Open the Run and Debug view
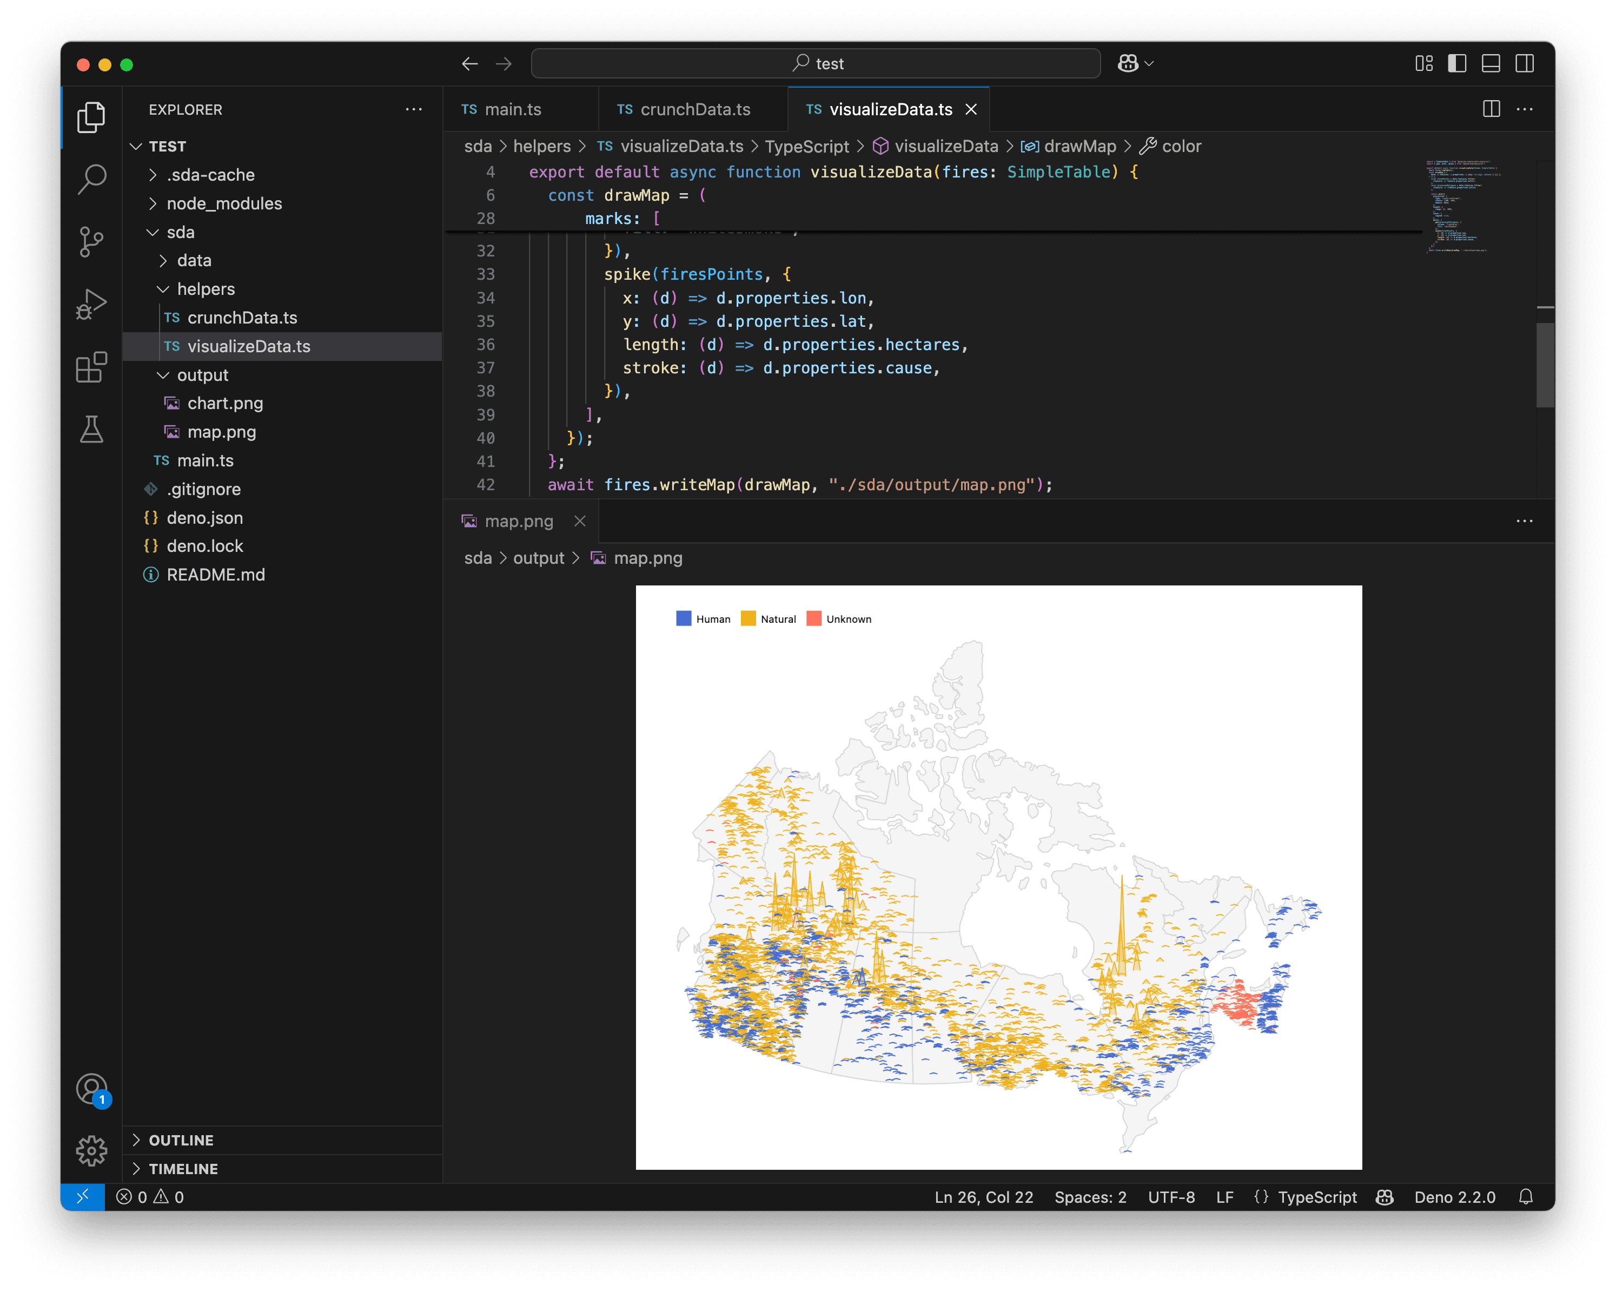Image resolution: width=1616 pixels, height=1291 pixels. pyautogui.click(x=91, y=304)
